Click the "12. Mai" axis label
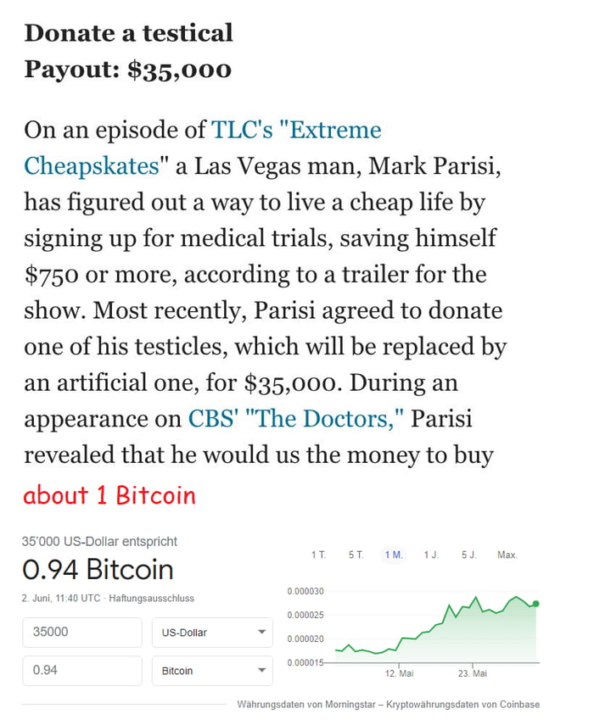Screen dimensions: 594x725 (x=401, y=673)
